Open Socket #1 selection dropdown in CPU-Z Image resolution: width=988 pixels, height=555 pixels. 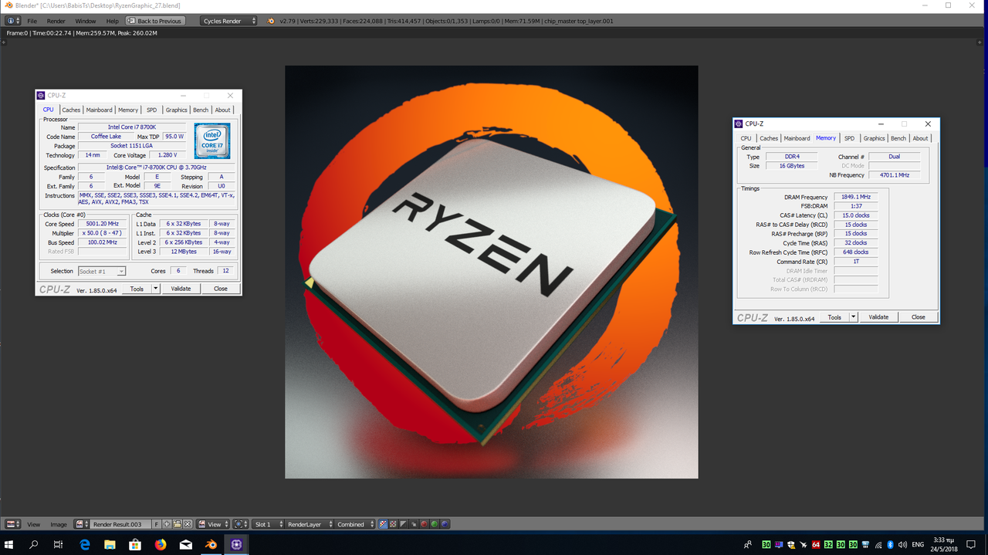coord(101,271)
